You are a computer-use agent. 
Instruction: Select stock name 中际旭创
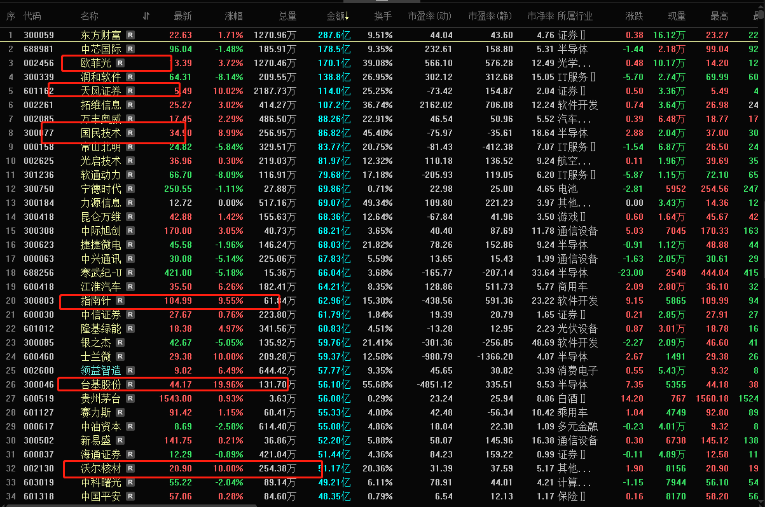click(x=101, y=231)
